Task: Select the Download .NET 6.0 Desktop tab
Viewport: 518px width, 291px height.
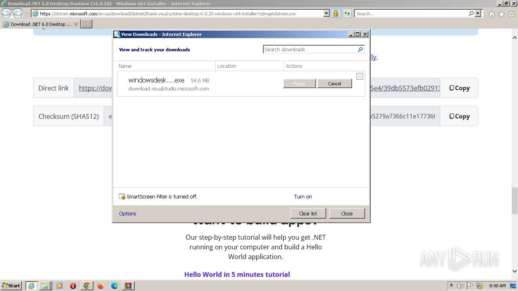Action: coord(40,24)
